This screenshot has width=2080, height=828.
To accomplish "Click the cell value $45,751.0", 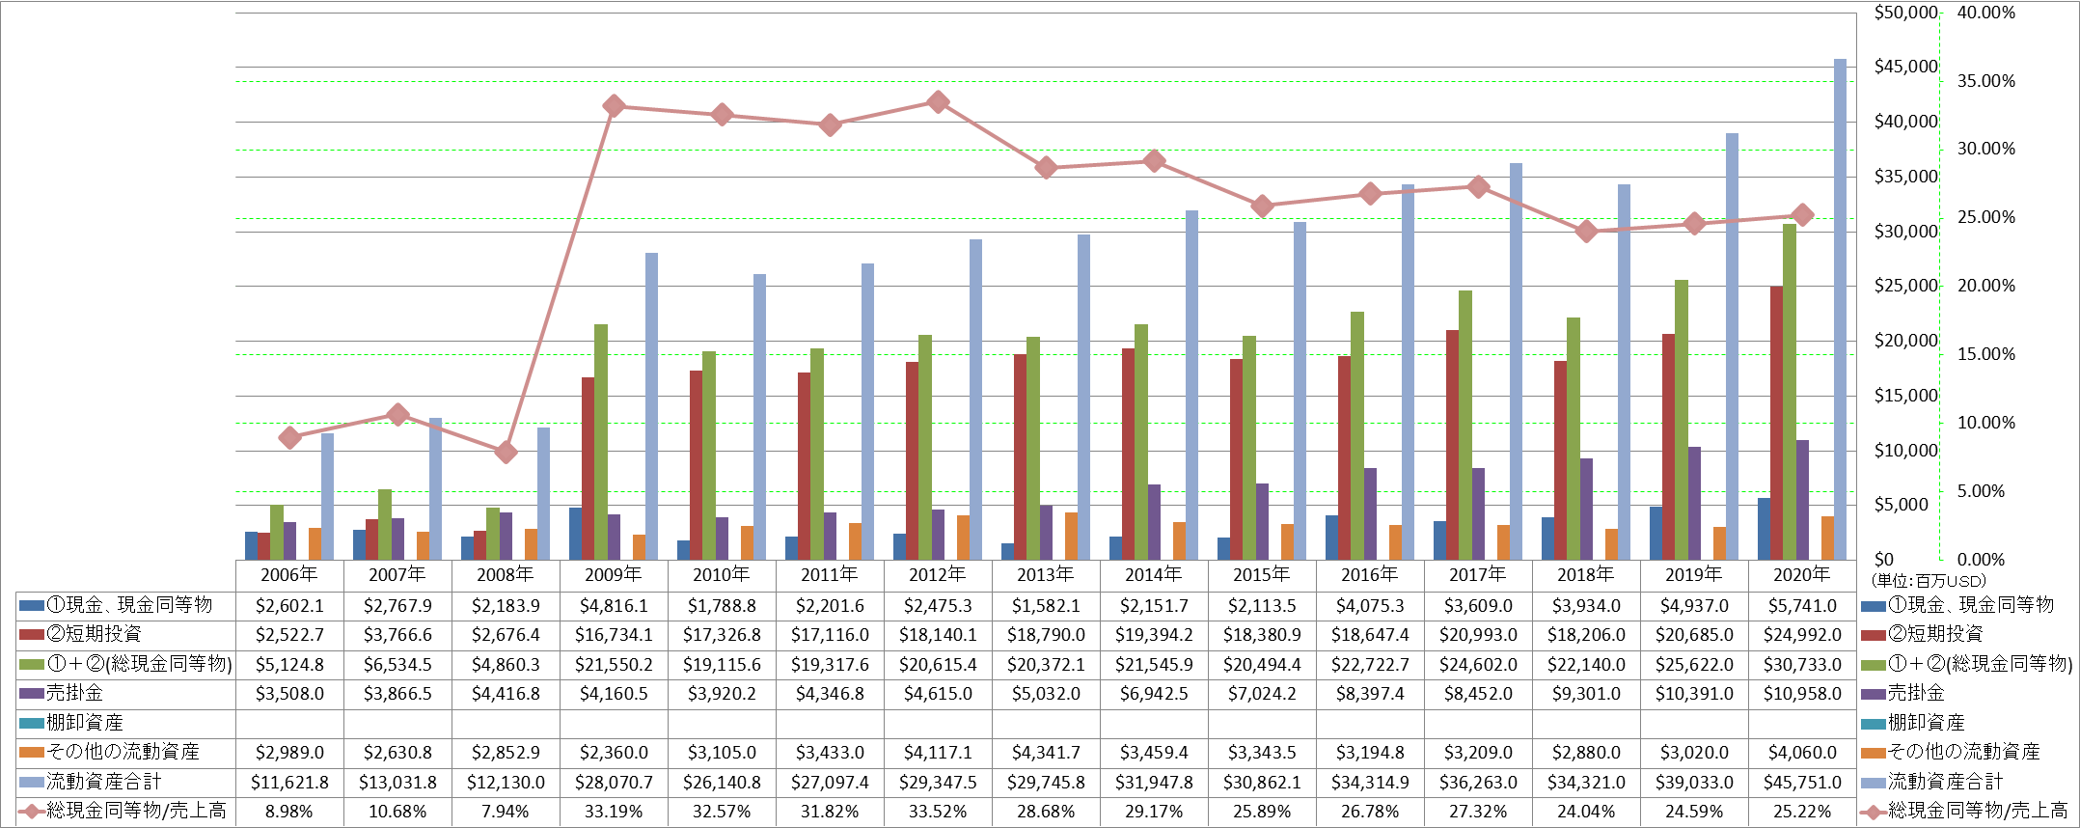I will pos(1802,783).
